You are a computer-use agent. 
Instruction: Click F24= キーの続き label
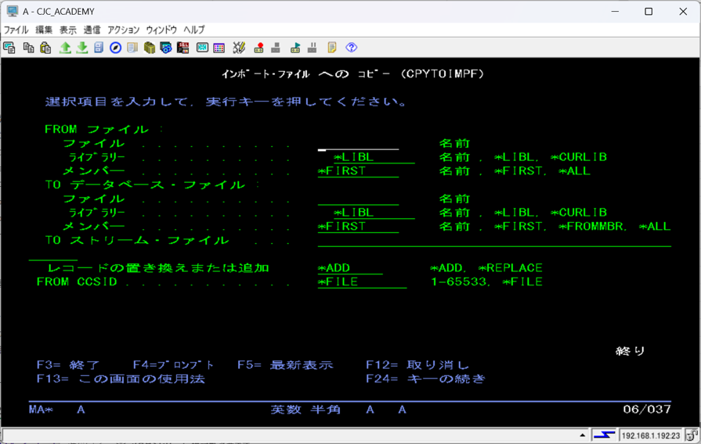pos(425,379)
